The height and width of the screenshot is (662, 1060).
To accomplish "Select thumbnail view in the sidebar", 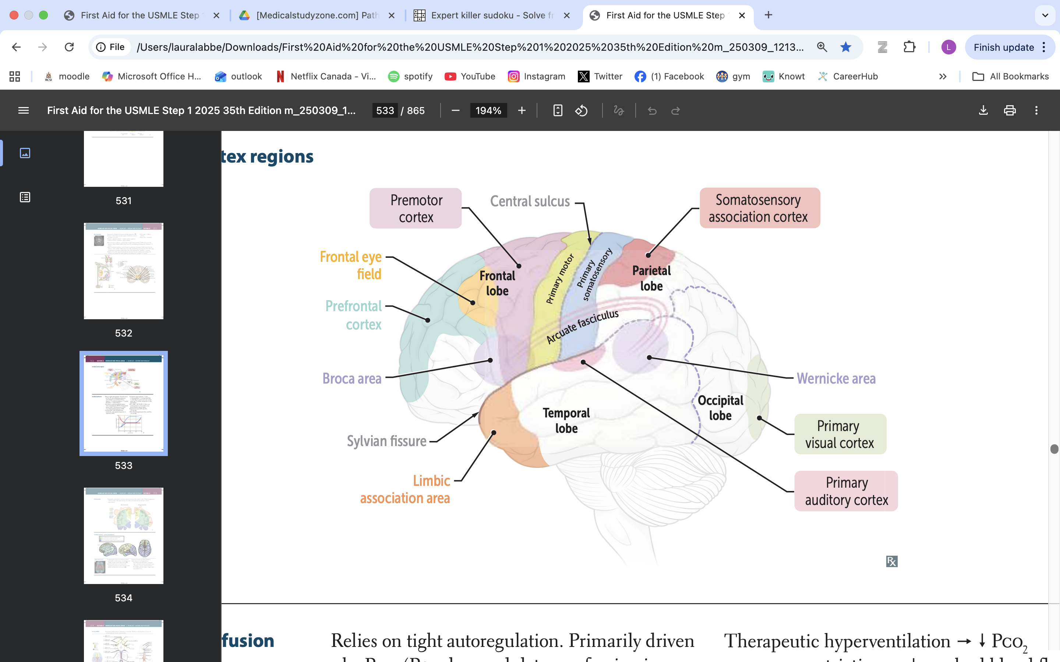I will tap(25, 153).
